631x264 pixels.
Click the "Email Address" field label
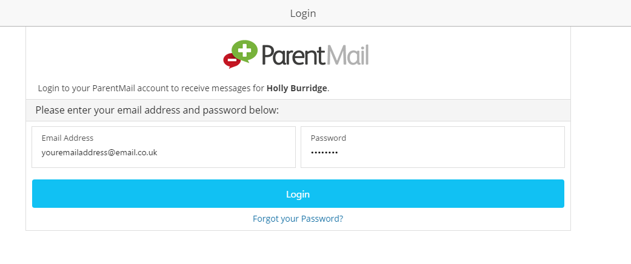pos(67,138)
